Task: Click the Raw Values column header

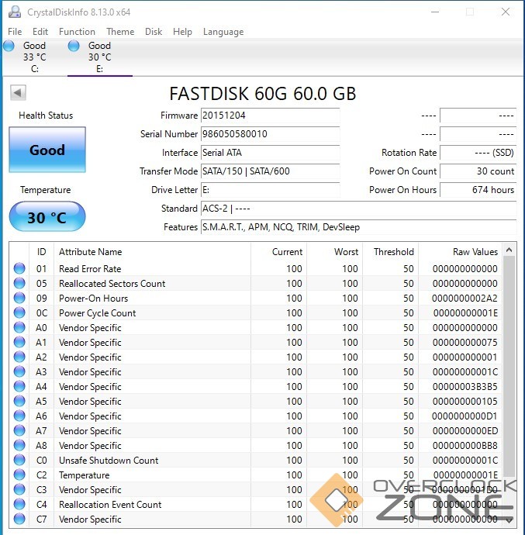Action: pyautogui.click(x=475, y=252)
